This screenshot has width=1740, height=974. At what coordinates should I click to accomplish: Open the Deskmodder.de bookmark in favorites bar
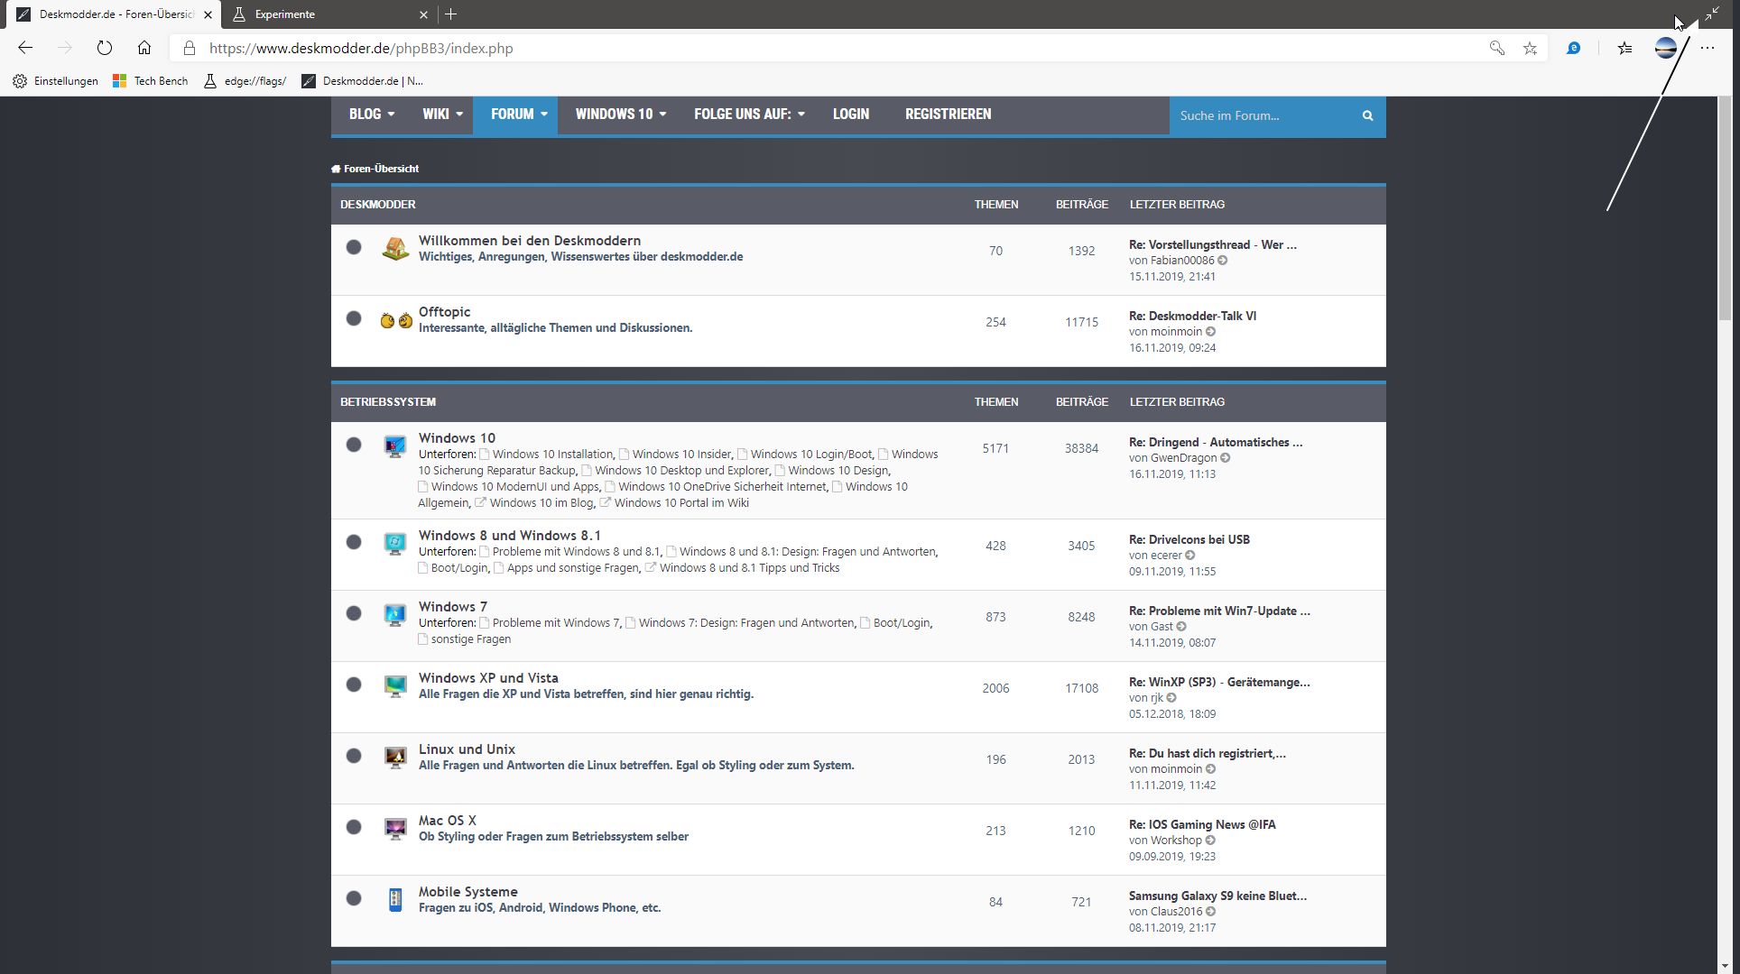[362, 81]
